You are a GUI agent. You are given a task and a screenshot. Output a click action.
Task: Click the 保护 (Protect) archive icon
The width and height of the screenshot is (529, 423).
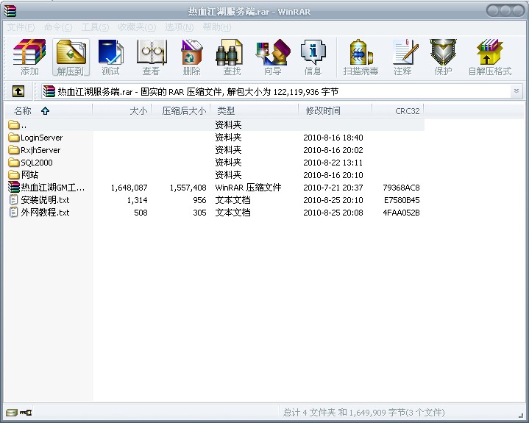(x=443, y=57)
